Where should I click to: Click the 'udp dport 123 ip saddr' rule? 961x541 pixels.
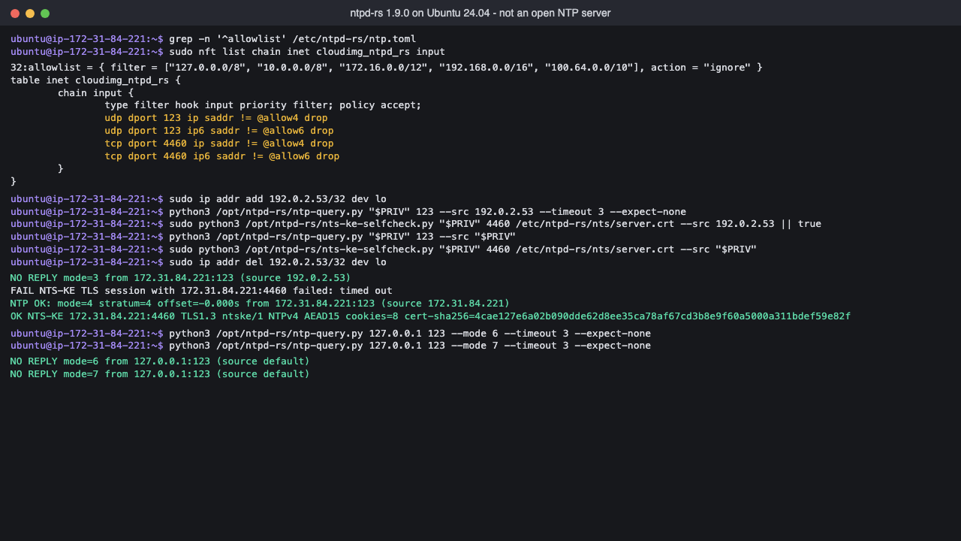(216, 118)
